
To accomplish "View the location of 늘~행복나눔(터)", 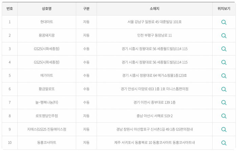I will 224,102.
